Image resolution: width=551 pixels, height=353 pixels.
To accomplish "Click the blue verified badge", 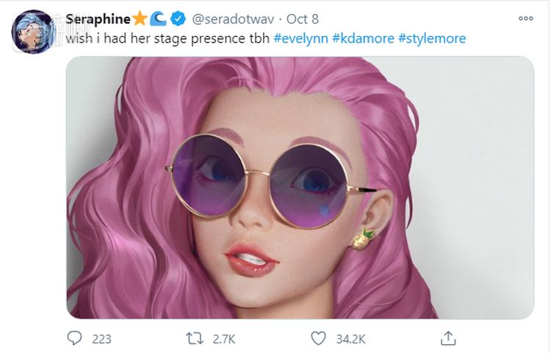I will tap(178, 18).
